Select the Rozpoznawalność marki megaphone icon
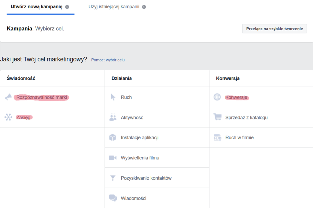 coord(9,97)
